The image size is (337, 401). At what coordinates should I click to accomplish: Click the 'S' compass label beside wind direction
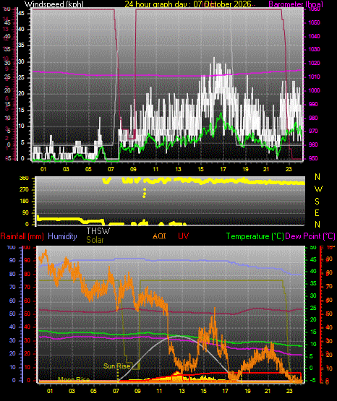[x=317, y=202]
